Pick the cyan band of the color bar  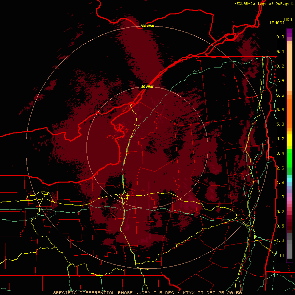[289, 180]
